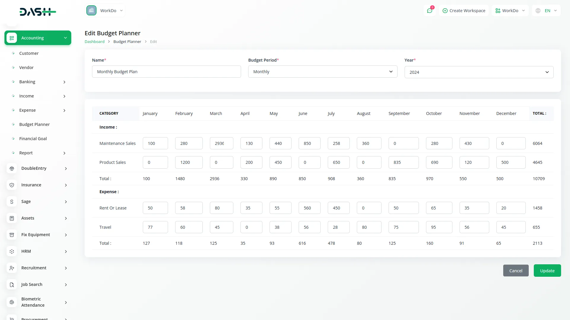
Task: Click the Accounting grid icon in sidebar
Action: coord(12,38)
